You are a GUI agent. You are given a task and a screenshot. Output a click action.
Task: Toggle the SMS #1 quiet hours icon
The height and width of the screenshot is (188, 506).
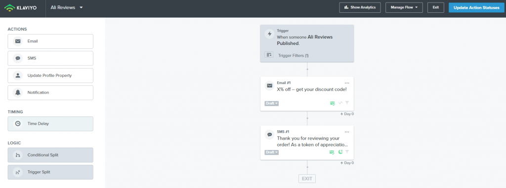pos(340,152)
